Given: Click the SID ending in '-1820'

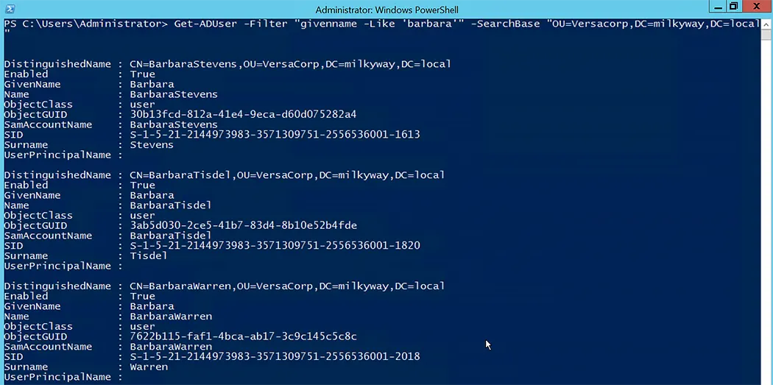Looking at the screenshot, I should point(275,245).
